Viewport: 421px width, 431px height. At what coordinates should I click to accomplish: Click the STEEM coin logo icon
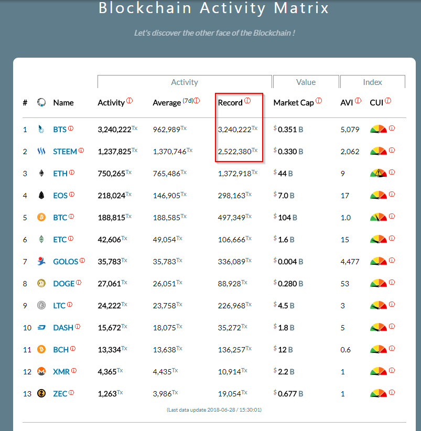coord(41,151)
